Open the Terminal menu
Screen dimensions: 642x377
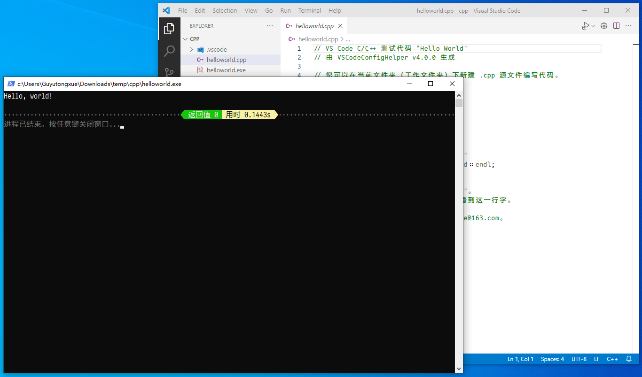point(310,10)
